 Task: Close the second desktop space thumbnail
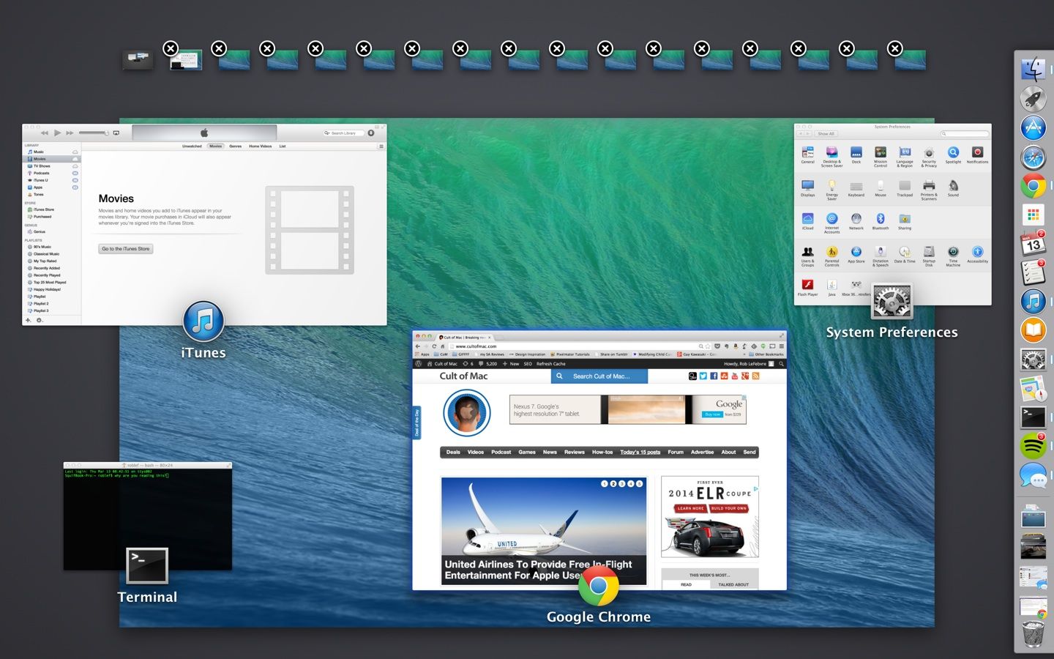pos(219,48)
